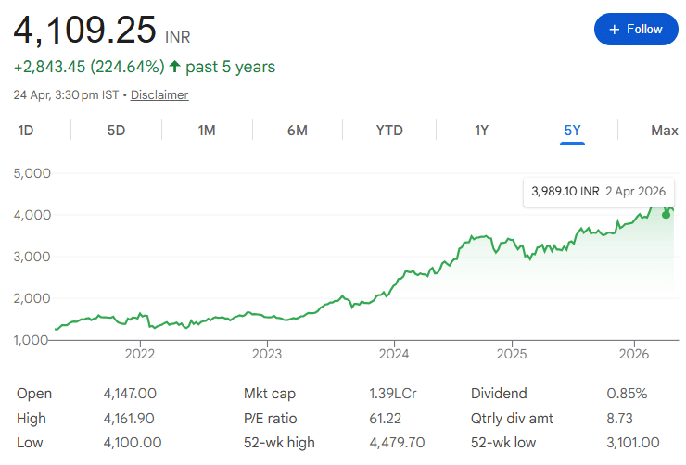686x465 pixels.
Task: Select the 1M chart range
Action: point(207,131)
